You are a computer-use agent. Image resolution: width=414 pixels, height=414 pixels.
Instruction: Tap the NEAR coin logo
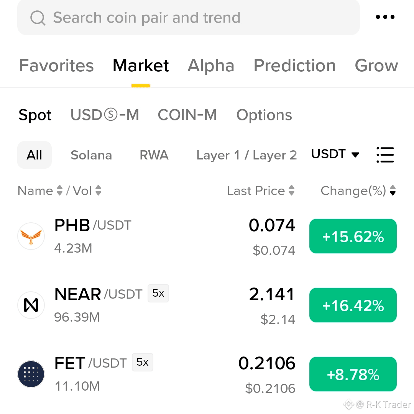pyautogui.click(x=31, y=305)
